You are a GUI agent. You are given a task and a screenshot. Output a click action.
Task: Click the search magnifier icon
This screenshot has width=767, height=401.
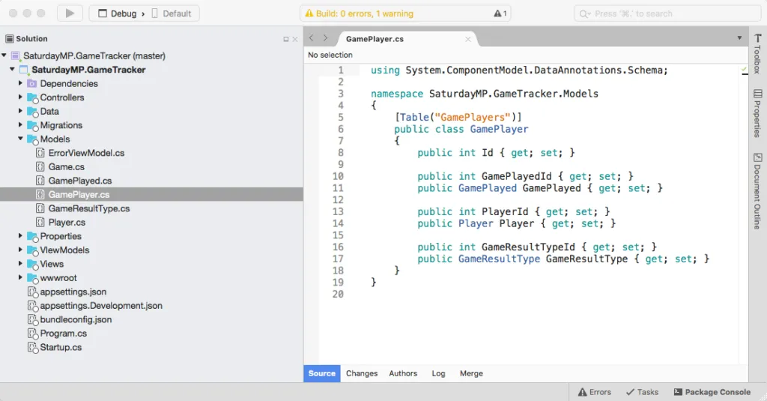[584, 13]
